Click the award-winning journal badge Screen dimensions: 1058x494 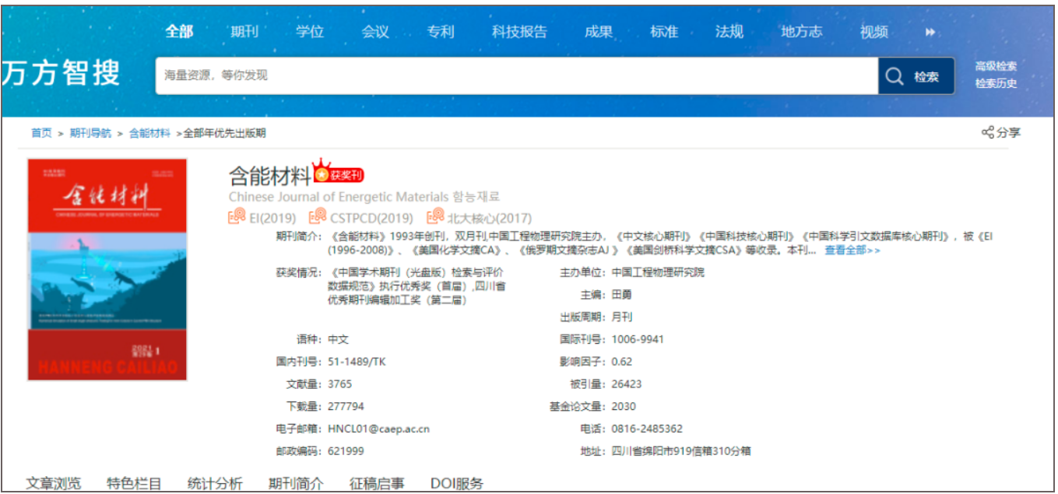[x=338, y=173]
